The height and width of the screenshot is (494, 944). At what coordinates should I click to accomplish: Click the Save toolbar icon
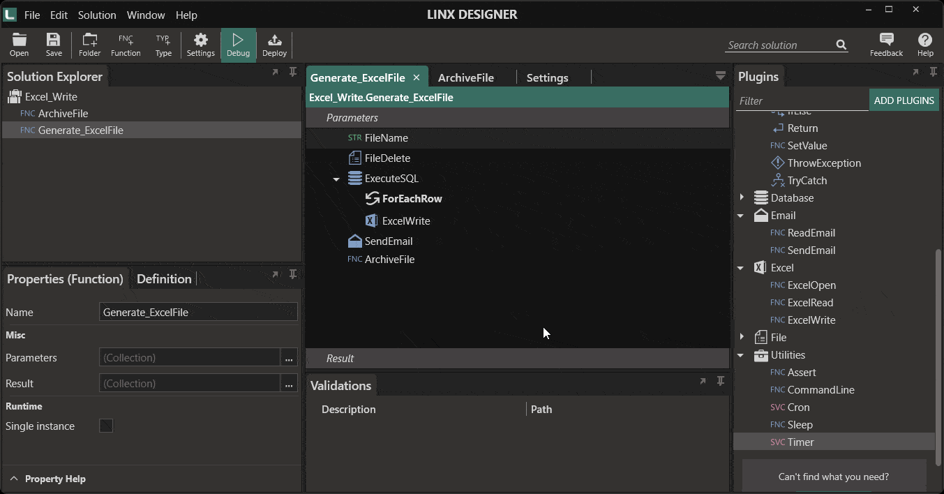point(54,45)
